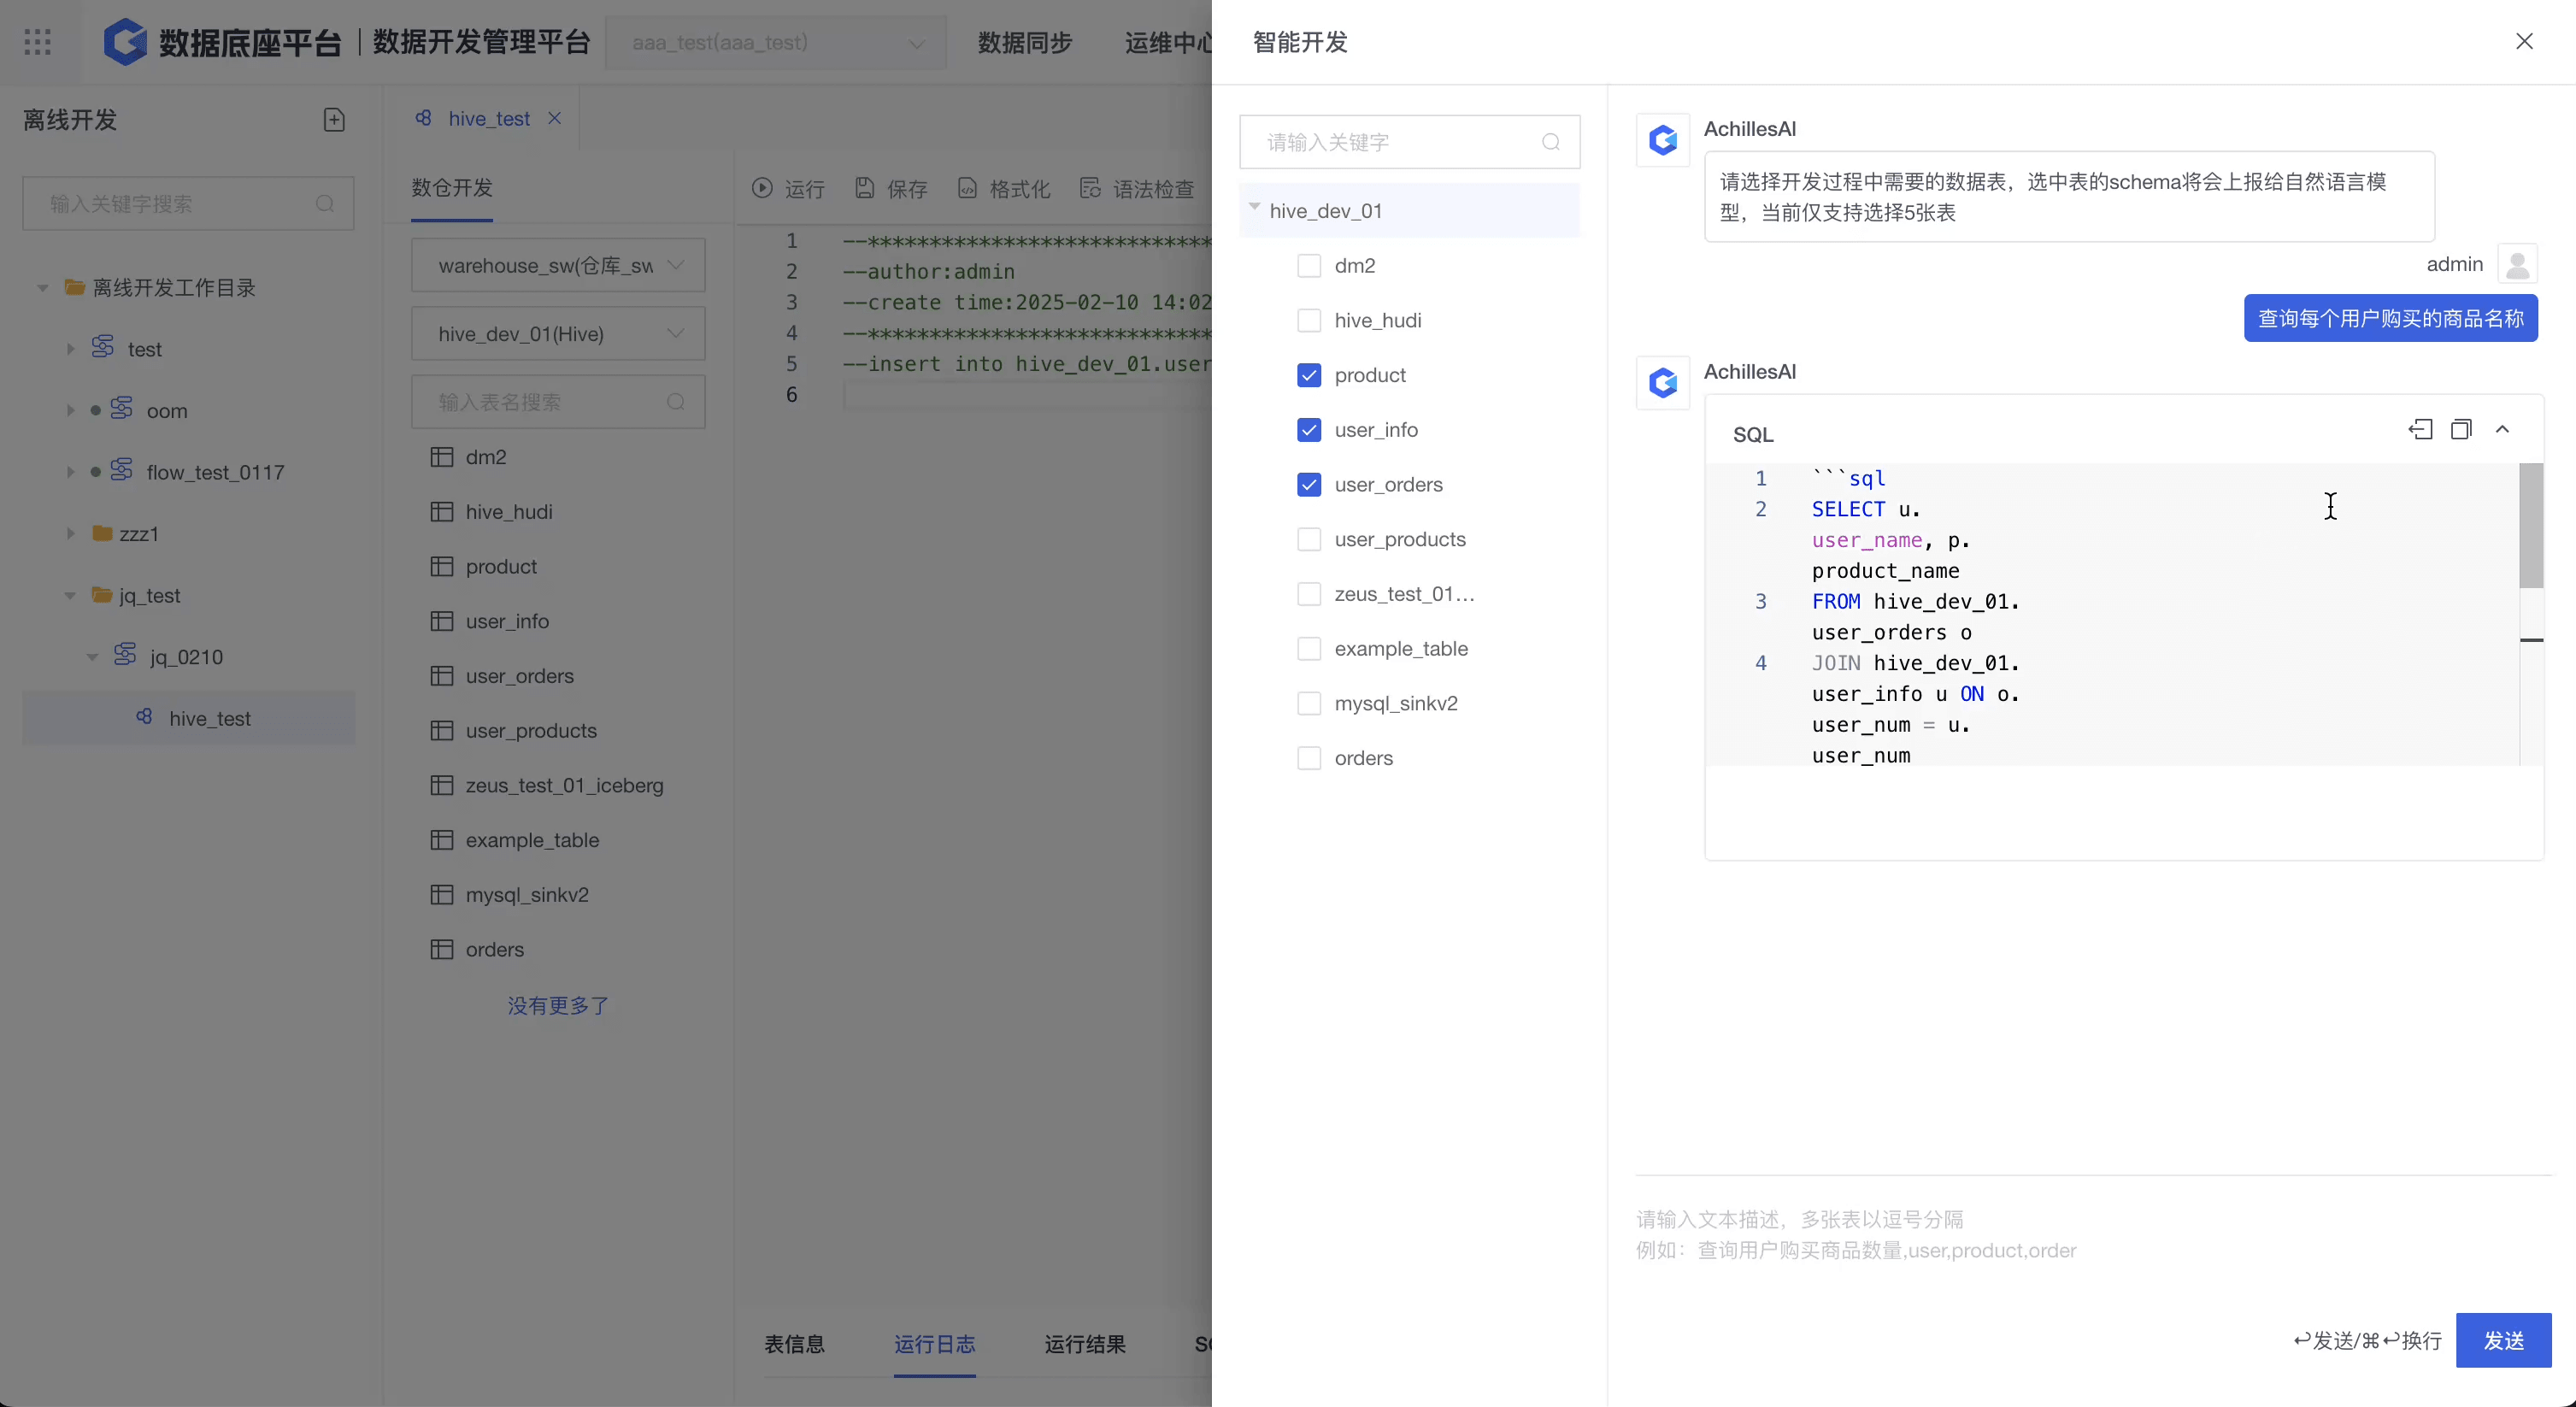
Task: Switch to the 运行结果 tab
Action: pos(1085,1343)
